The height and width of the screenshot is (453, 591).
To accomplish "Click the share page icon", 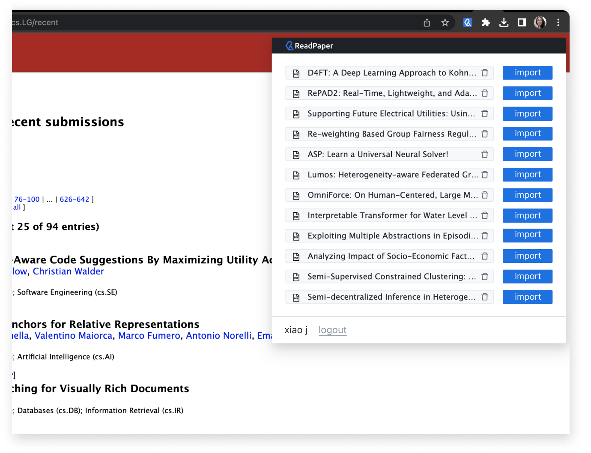I will point(427,23).
